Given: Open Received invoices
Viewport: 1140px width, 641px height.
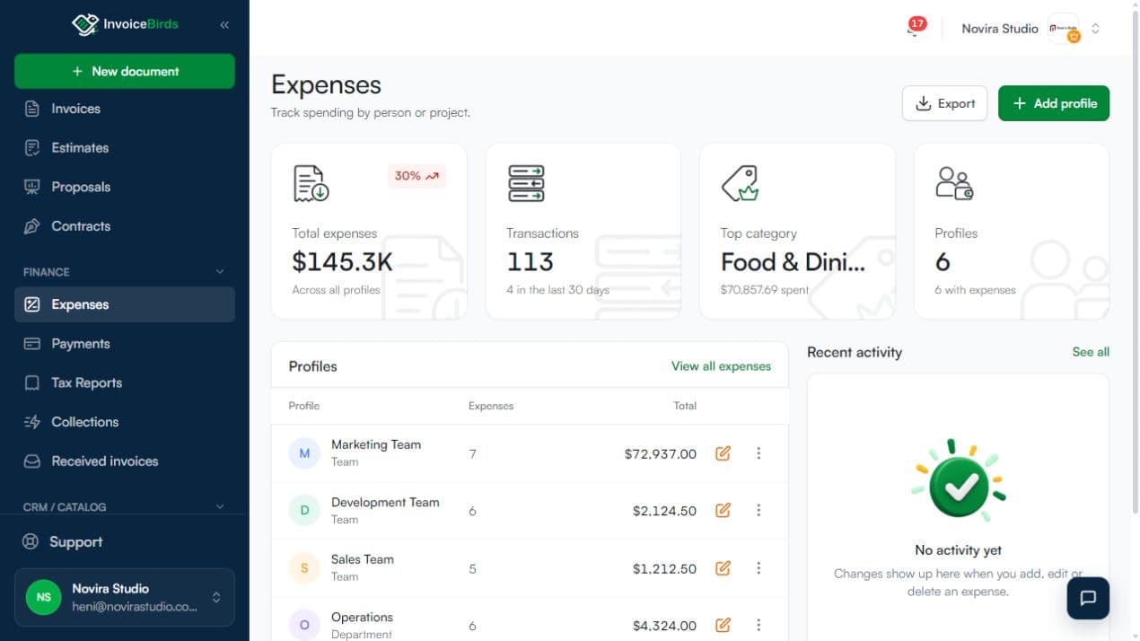Looking at the screenshot, I should [125, 461].
